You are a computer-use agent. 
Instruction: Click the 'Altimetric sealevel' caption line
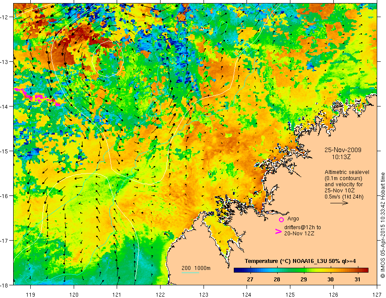coord(347,172)
